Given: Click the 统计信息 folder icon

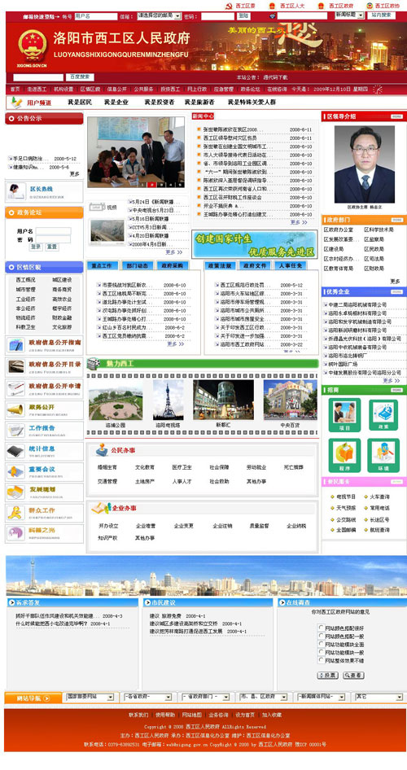Looking at the screenshot, I should [15, 451].
